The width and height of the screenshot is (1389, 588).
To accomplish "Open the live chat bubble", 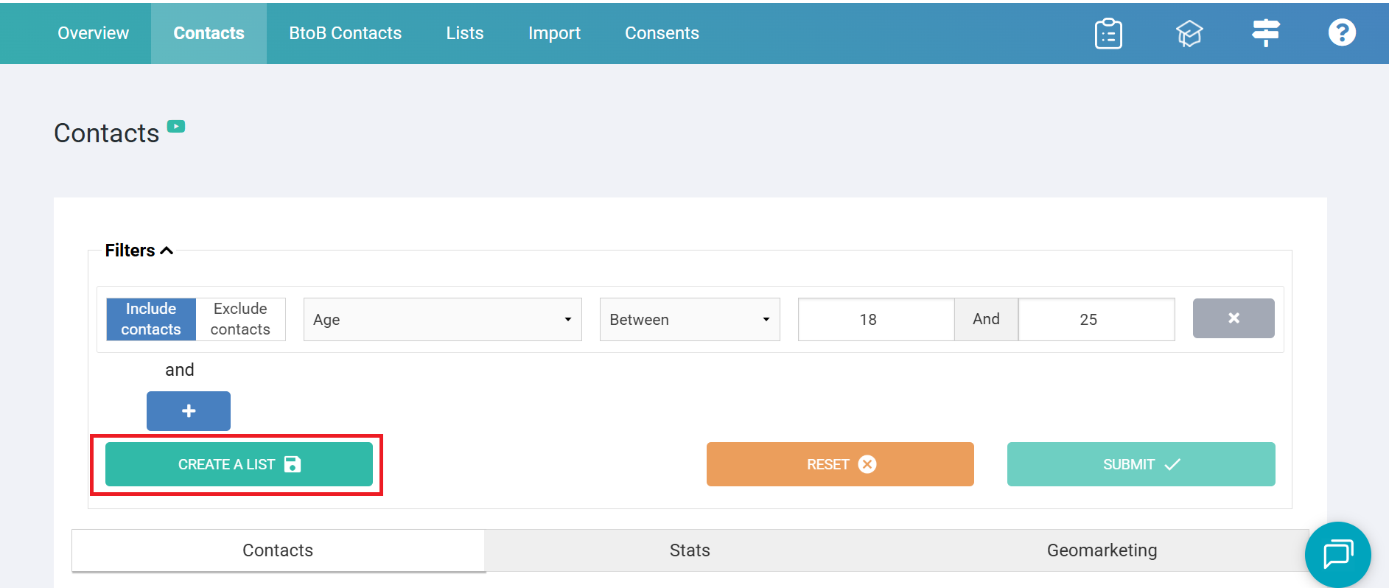I will tap(1337, 554).
